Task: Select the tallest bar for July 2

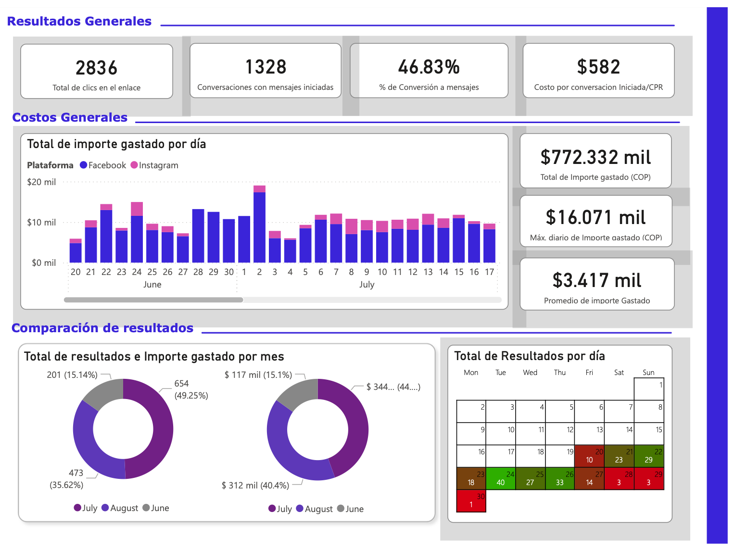Action: click(259, 226)
